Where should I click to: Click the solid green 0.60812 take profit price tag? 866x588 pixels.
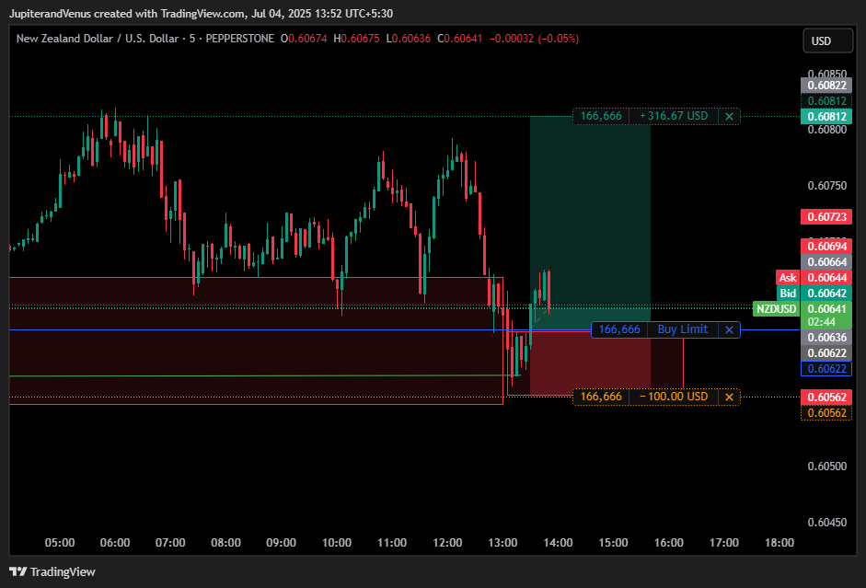point(826,117)
